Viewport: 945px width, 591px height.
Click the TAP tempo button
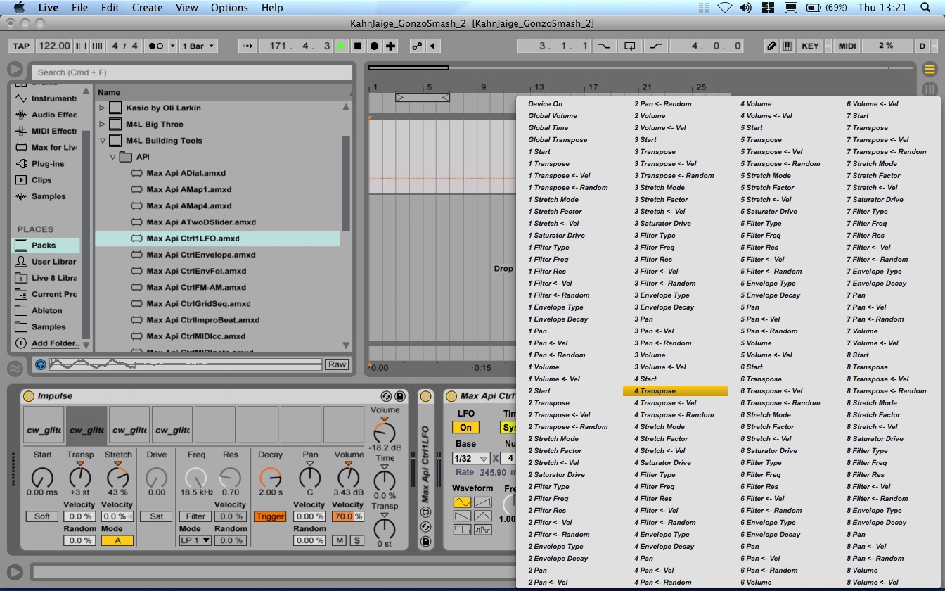21,46
